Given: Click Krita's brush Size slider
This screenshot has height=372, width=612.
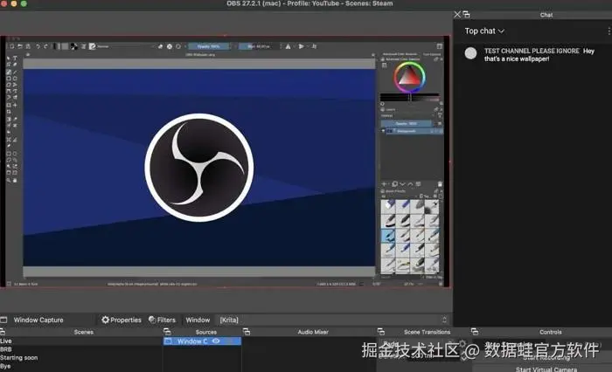Looking at the screenshot, I should (259, 46).
